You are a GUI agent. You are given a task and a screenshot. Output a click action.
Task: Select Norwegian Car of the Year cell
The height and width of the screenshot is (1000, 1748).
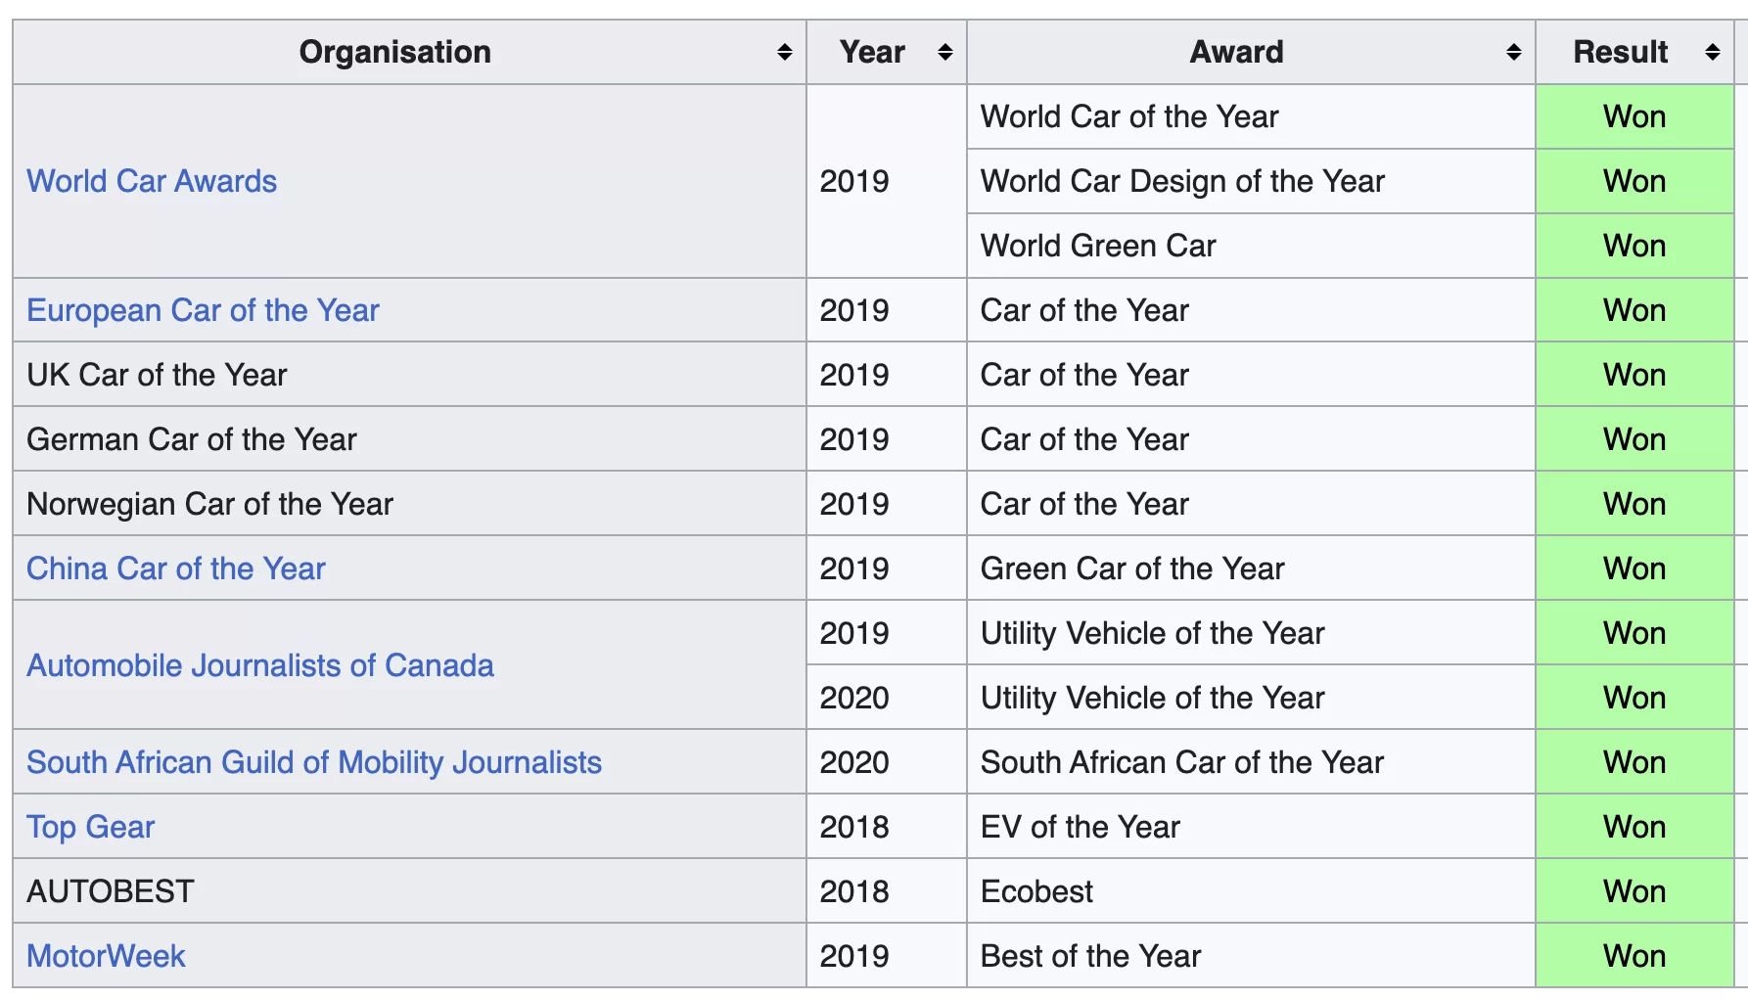pos(409,504)
